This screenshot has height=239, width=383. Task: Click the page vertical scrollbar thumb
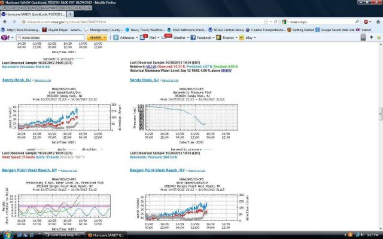tap(381, 114)
